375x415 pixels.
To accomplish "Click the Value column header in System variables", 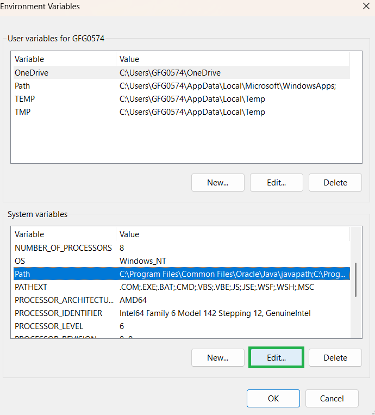I will [x=129, y=234].
